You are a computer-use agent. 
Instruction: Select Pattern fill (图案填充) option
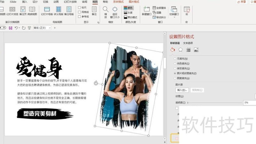(175, 78)
